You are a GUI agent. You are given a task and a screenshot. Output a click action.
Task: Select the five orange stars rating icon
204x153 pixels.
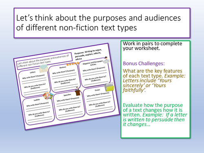73,64
